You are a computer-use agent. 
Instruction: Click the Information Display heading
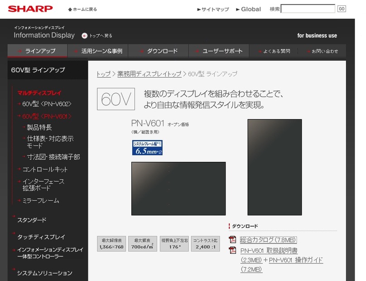coord(44,35)
